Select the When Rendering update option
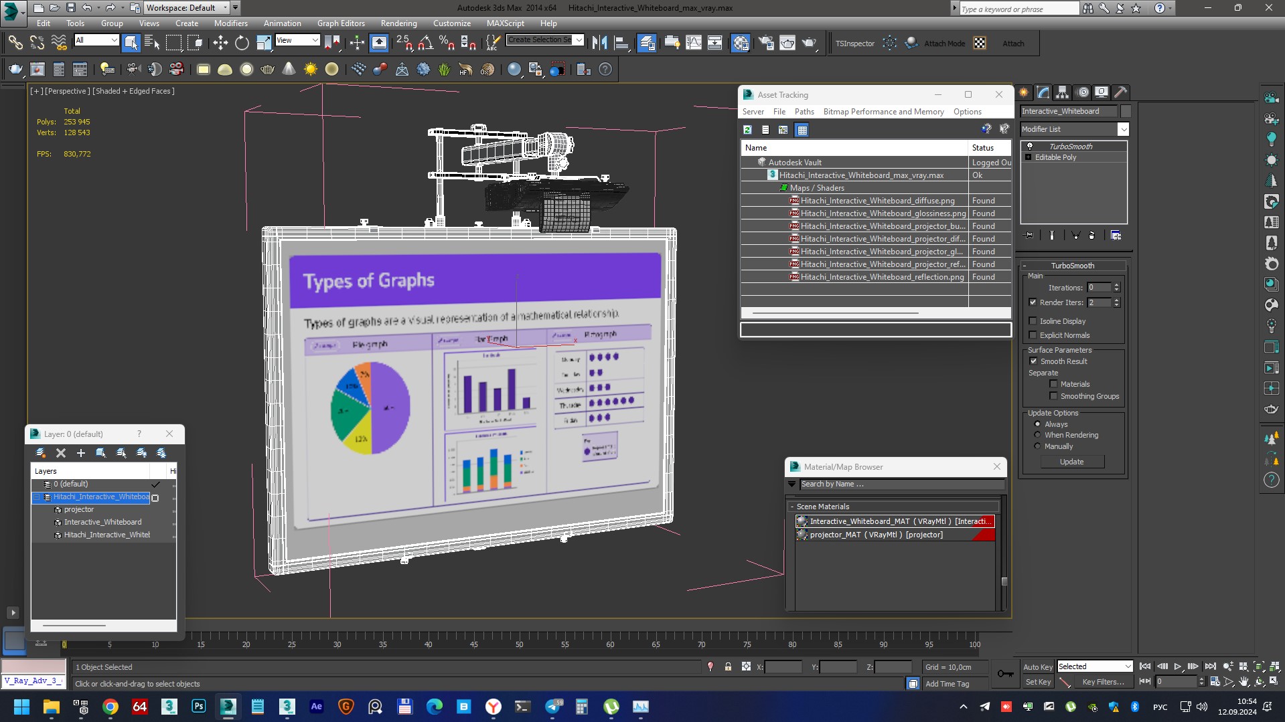 (x=1038, y=435)
